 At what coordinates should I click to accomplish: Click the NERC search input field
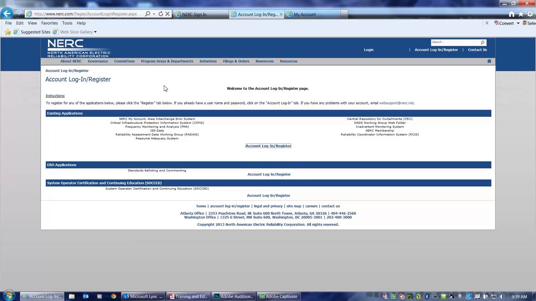click(x=455, y=42)
